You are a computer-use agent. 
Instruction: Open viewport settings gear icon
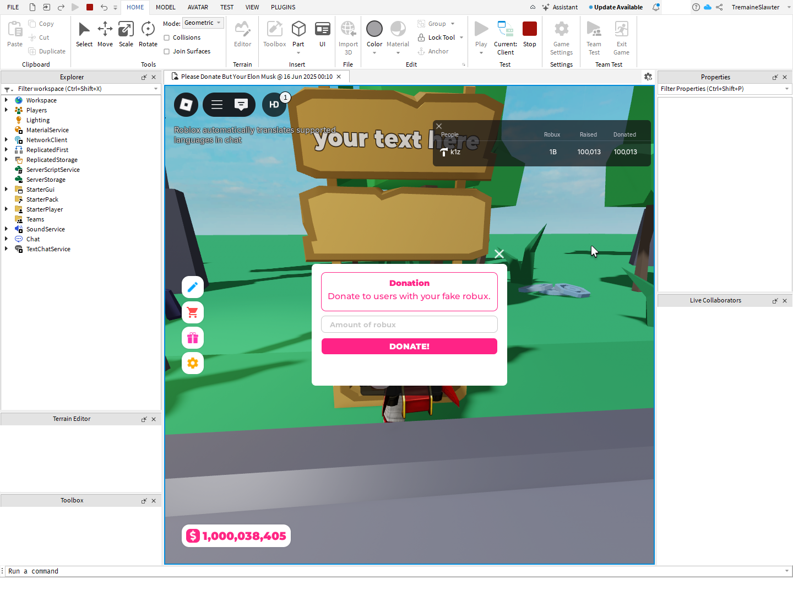(x=648, y=77)
